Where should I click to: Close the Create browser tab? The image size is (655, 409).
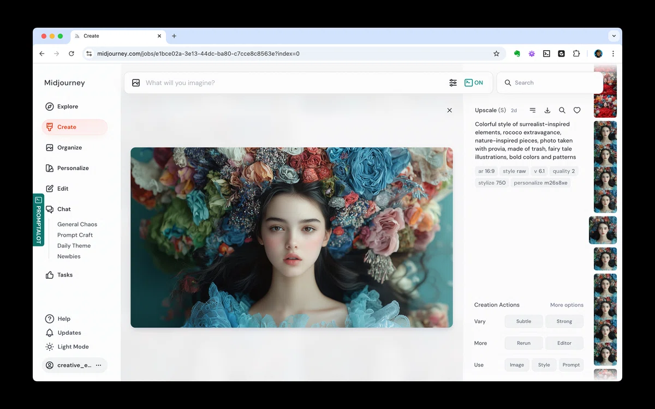[159, 36]
